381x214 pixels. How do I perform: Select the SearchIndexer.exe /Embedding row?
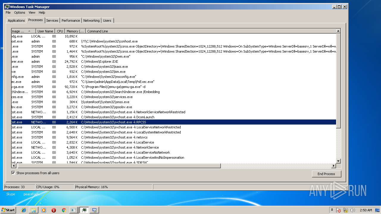174,92
